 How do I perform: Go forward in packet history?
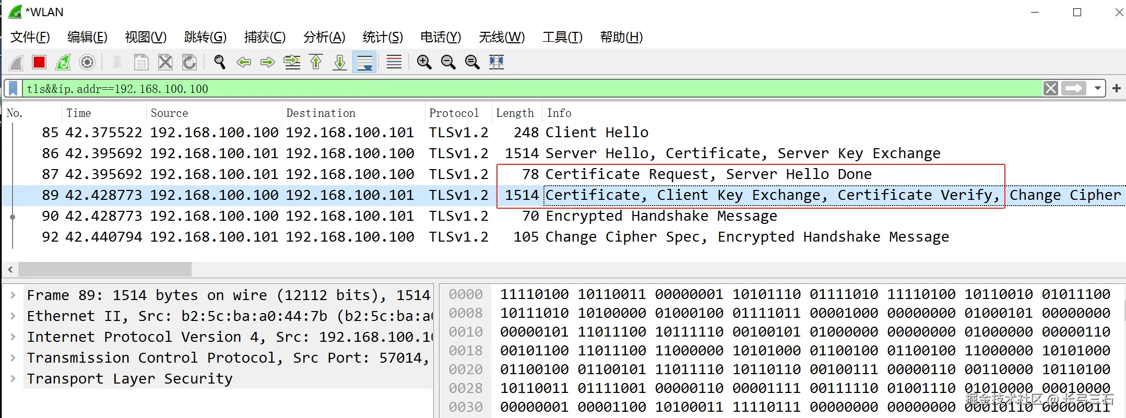coord(268,63)
